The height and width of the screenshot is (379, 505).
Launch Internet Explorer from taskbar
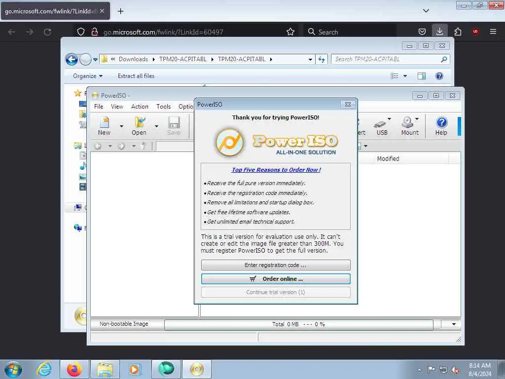[44, 369]
